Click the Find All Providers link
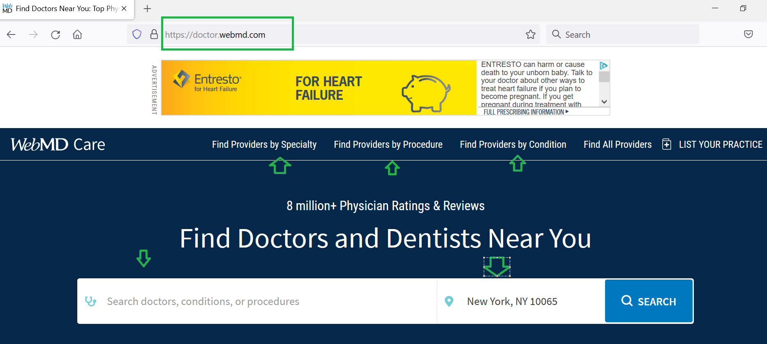767x344 pixels. [x=617, y=144]
